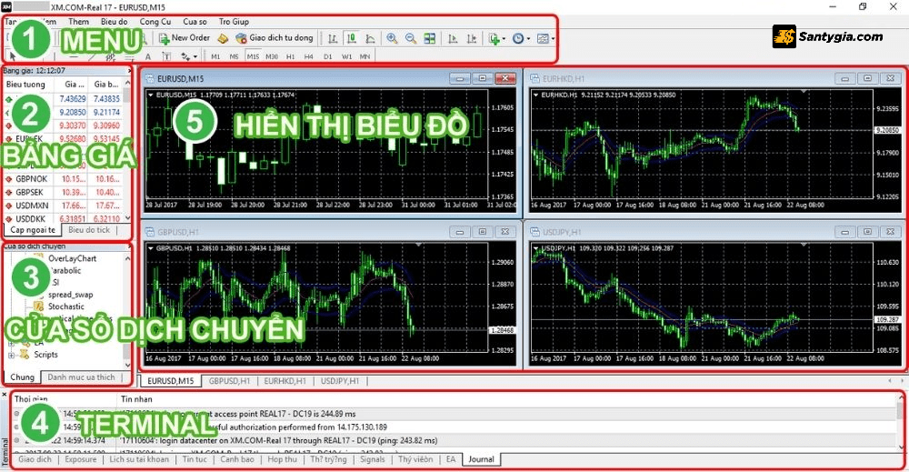Select GBPSEK in the price table
Viewport: 909px width, 472px height.
pyautogui.click(x=63, y=193)
